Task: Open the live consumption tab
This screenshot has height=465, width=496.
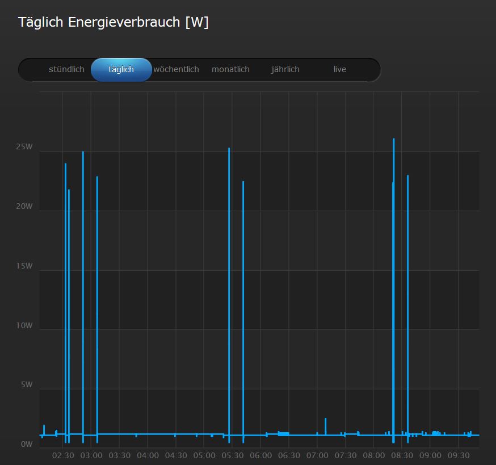Action: click(x=339, y=69)
